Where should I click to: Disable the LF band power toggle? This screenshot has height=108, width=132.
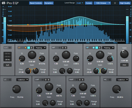(x=26, y=48)
